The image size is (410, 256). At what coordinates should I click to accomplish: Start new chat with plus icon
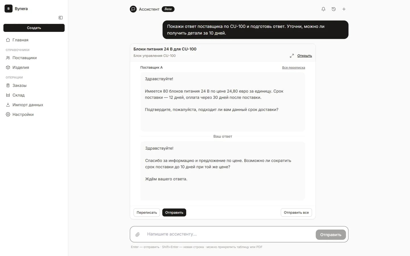tap(344, 9)
